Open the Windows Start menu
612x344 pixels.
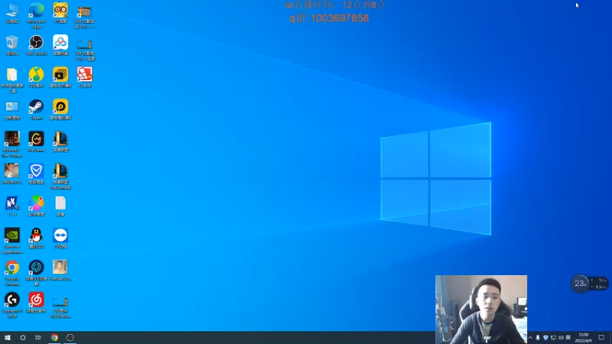coord(8,338)
